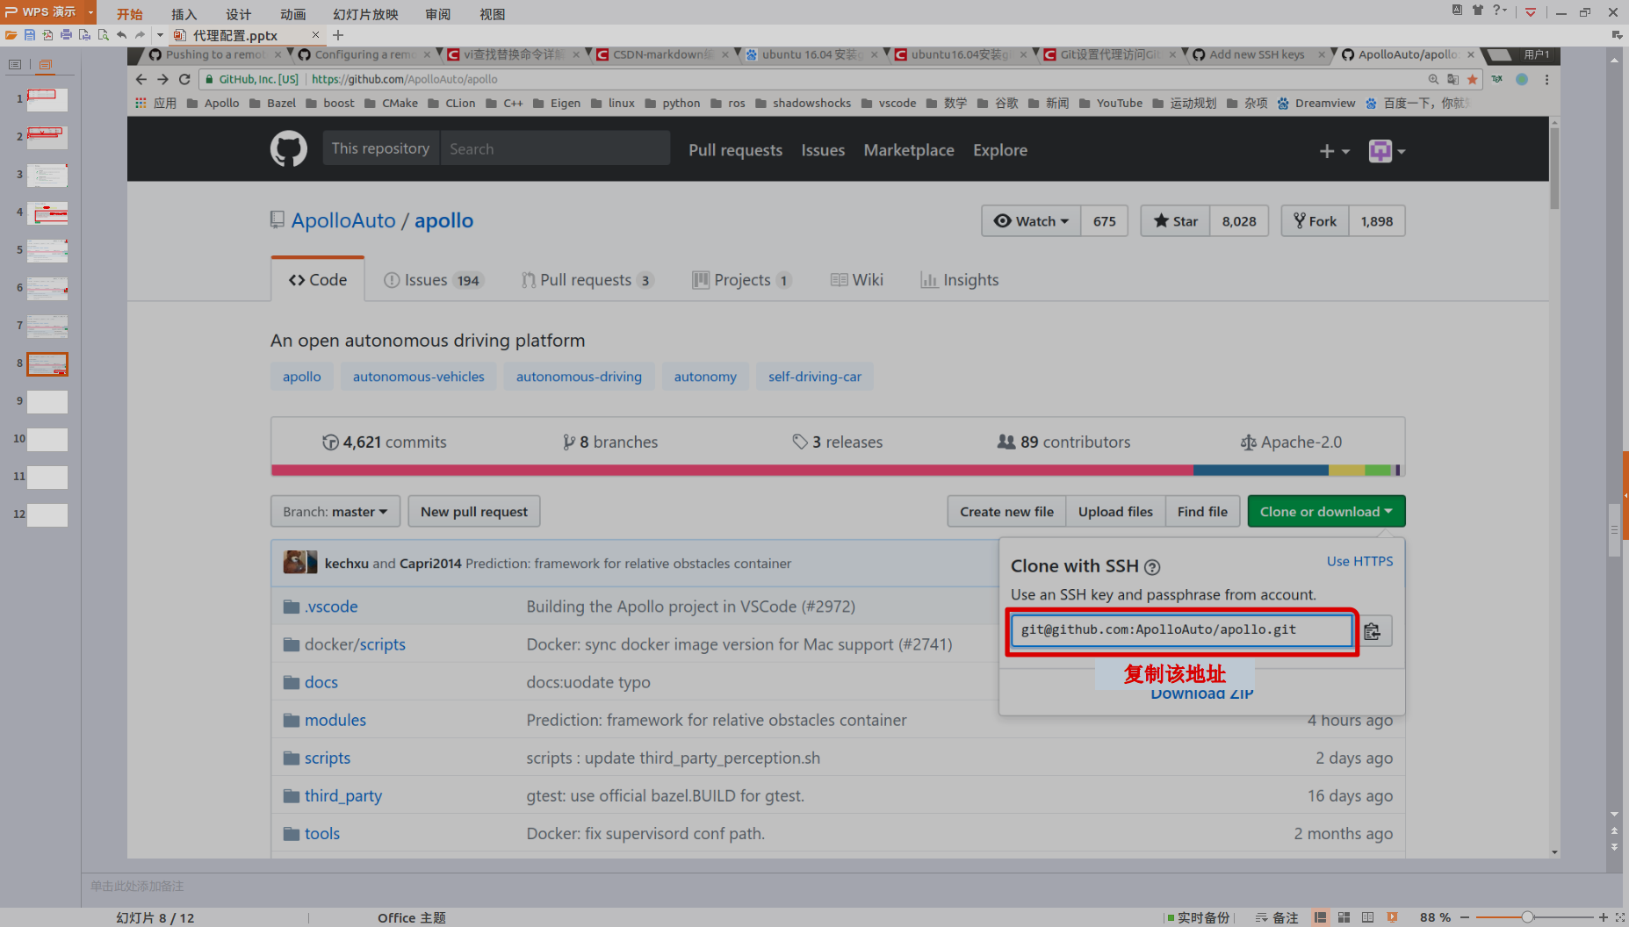Click the GitHub octocat logo
The height and width of the screenshot is (927, 1629).
288,149
